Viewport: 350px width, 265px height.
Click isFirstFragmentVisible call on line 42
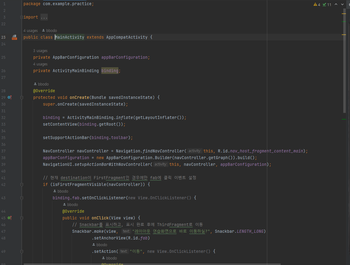[x=79, y=184]
